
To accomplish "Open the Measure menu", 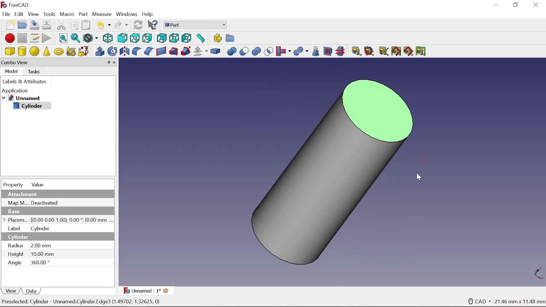I will tap(102, 14).
